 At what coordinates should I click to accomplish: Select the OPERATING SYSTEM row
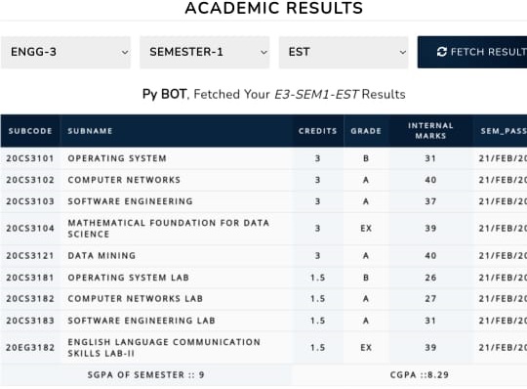pos(263,158)
